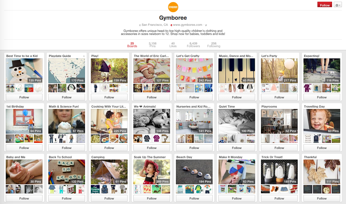Screen dimensions: 346x204
Task: Open the Following tab
Action: click(x=214, y=45)
